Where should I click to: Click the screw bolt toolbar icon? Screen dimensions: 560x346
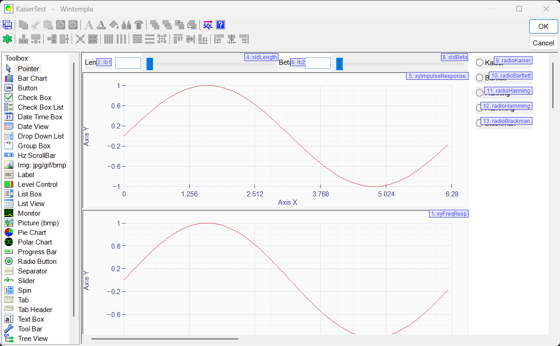pos(139,25)
